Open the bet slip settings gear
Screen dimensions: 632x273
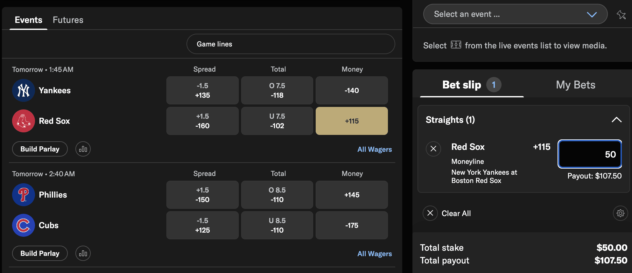620,213
